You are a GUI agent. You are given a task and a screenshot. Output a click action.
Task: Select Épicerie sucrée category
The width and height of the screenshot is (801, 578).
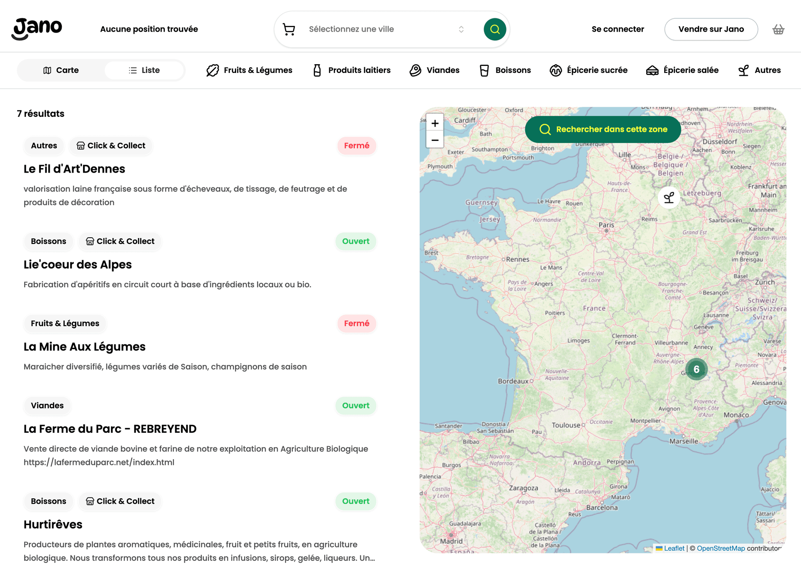click(x=588, y=70)
